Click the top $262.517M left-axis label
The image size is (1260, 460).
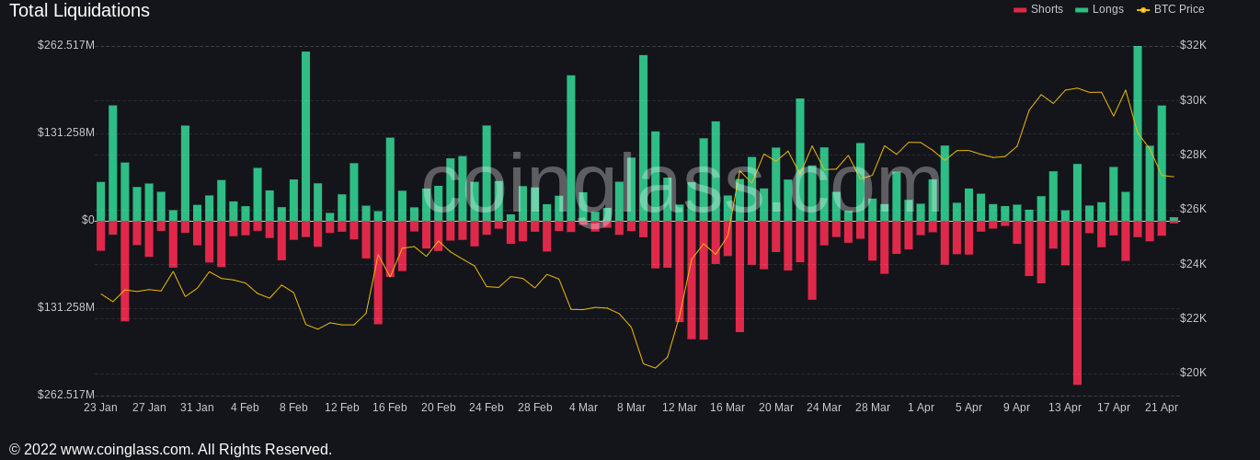click(66, 45)
